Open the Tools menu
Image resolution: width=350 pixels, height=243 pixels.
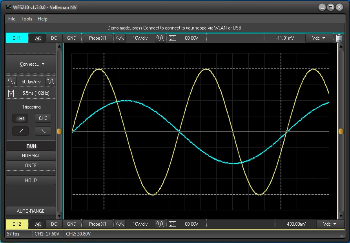pyautogui.click(x=27, y=19)
